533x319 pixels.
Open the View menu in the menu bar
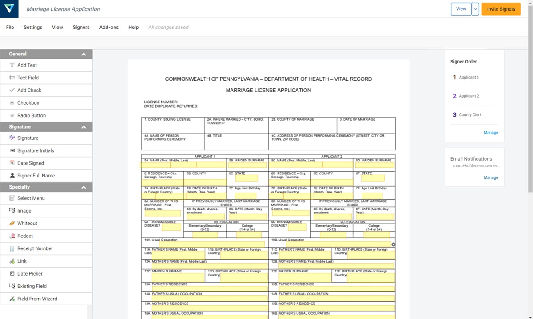(x=57, y=27)
